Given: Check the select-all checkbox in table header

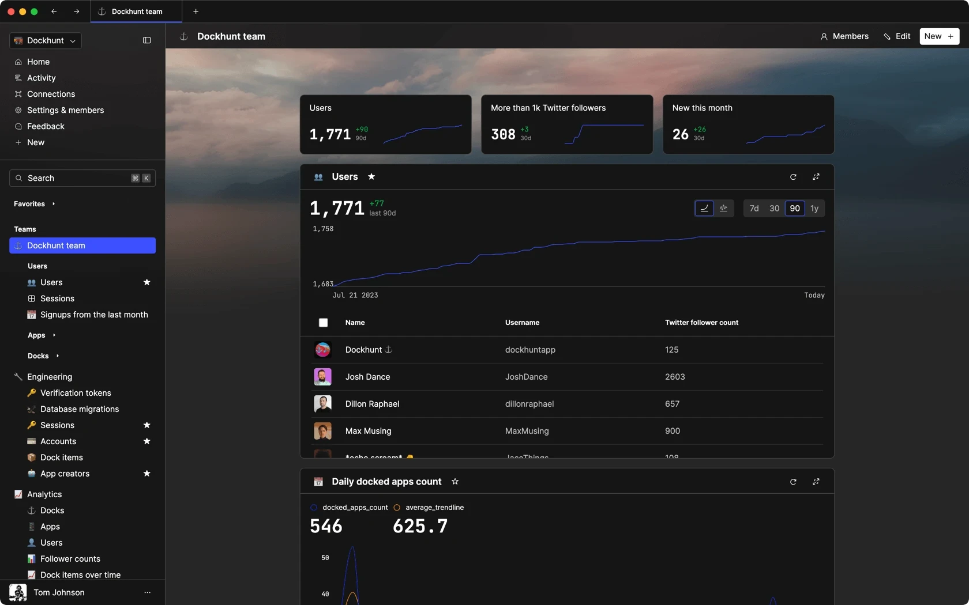Looking at the screenshot, I should [x=323, y=323].
